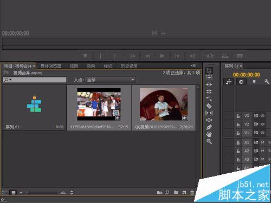Click Mark In button in source monitor

100,56
